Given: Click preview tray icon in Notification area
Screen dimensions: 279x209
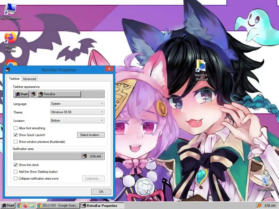Looking at the screenshot, I should point(84,156).
